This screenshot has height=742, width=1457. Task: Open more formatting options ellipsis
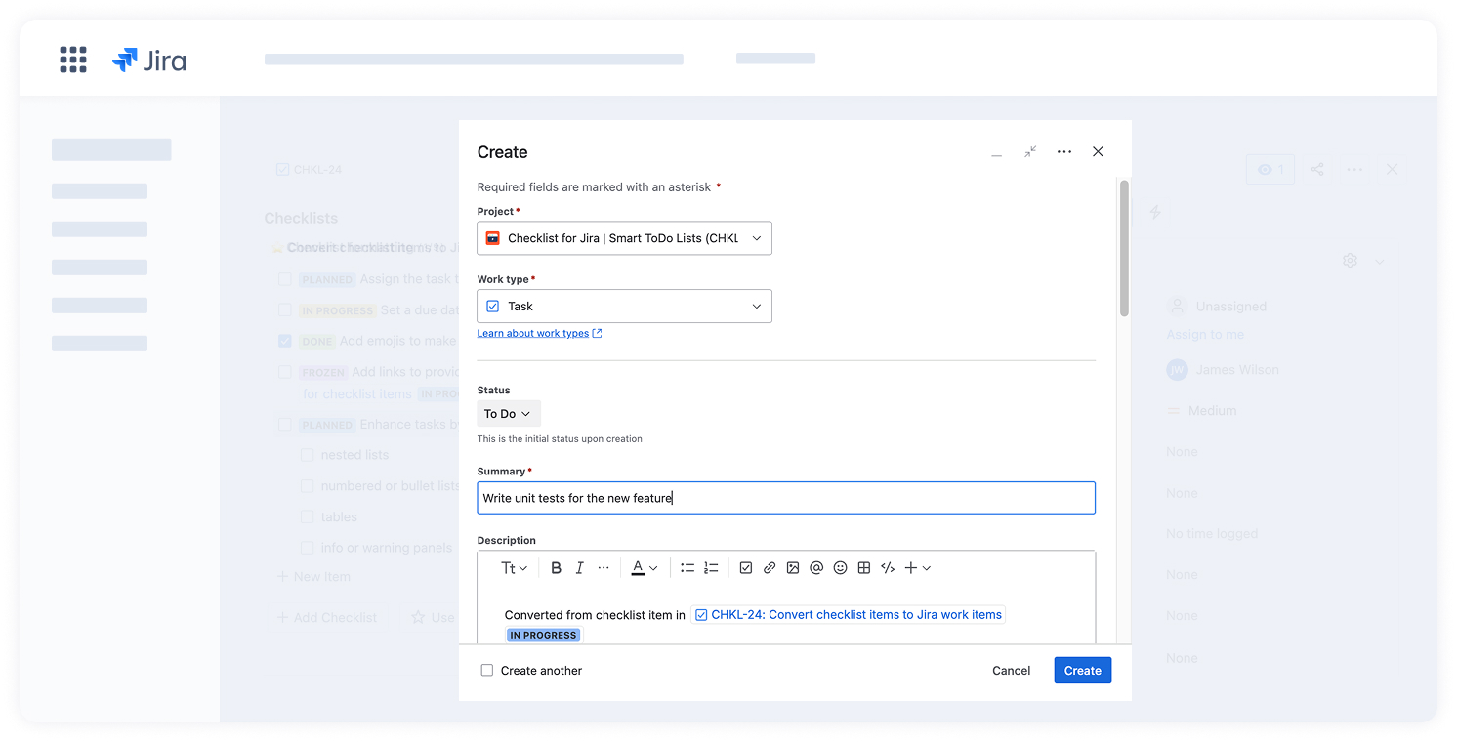(x=604, y=568)
